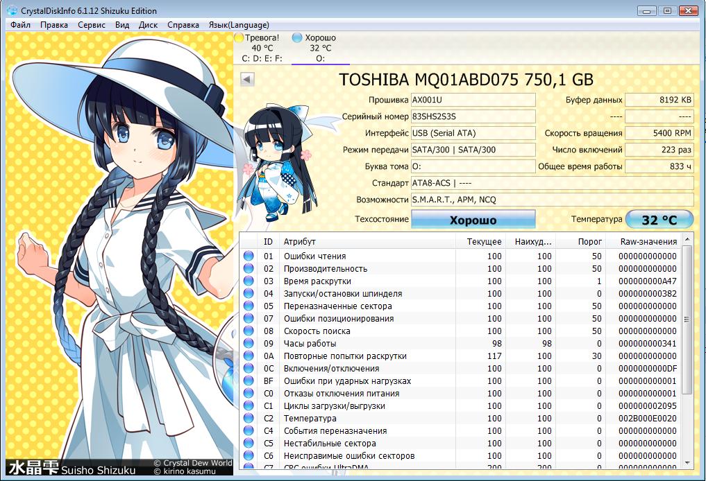Select the Хорошо O: disk tab
The height and width of the screenshot is (481, 706).
(320, 48)
